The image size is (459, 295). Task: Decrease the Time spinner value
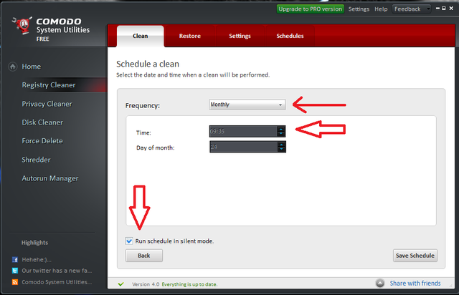[281, 134]
